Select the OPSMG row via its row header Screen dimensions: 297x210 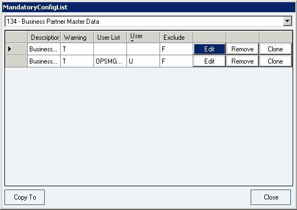click(x=17, y=61)
